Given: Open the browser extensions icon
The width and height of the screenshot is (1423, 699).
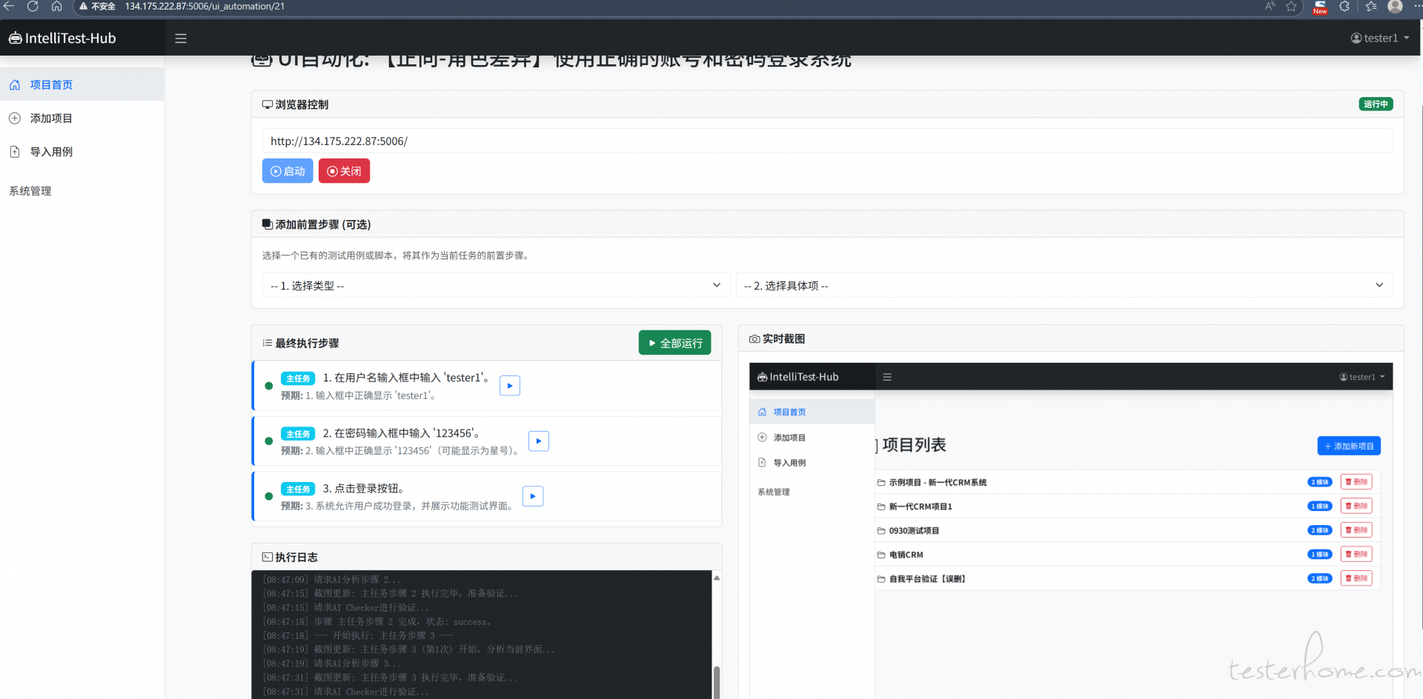Looking at the screenshot, I should tap(1344, 7).
